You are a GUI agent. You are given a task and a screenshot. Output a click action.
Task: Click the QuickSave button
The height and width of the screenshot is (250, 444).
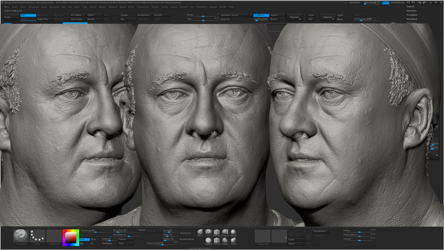coord(355,2)
